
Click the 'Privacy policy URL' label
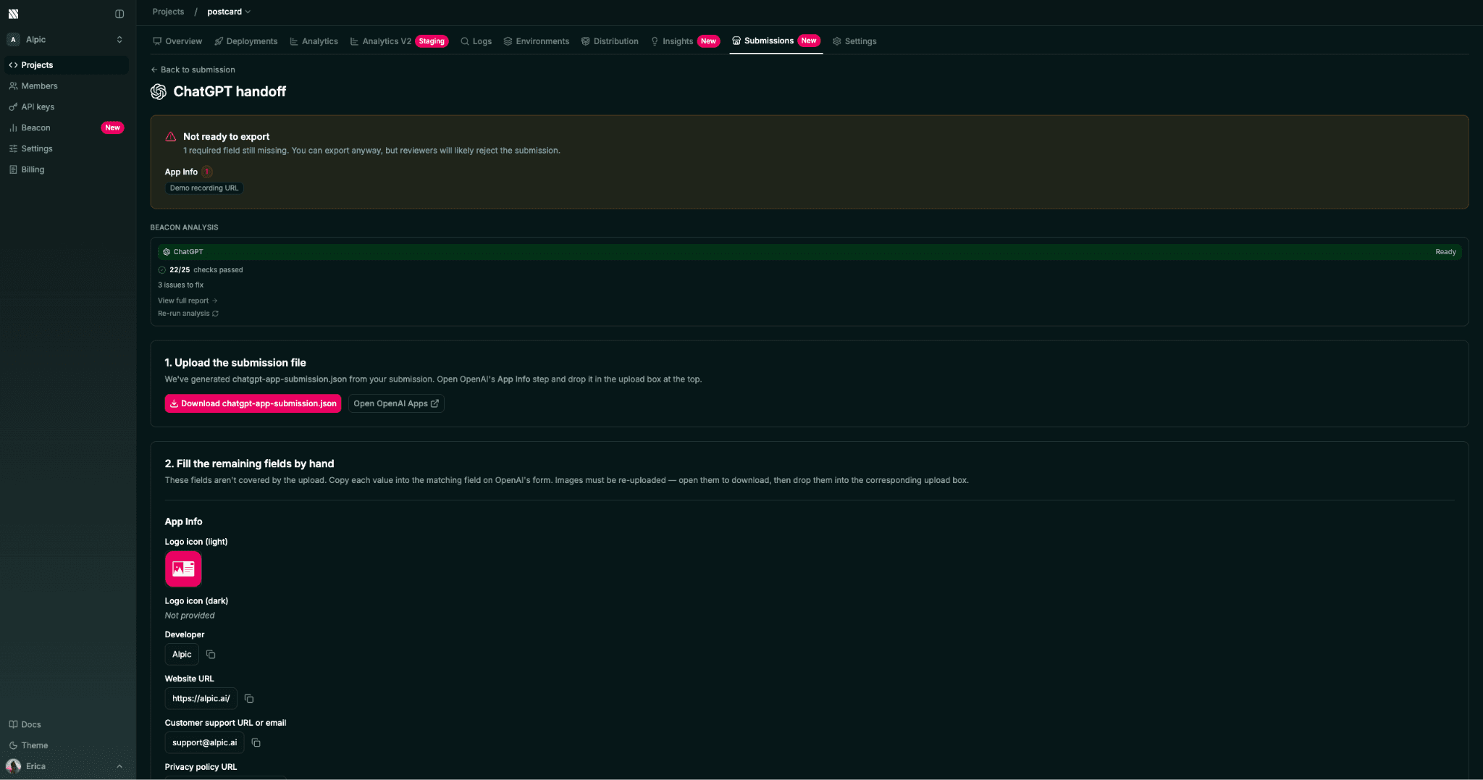pyautogui.click(x=201, y=767)
